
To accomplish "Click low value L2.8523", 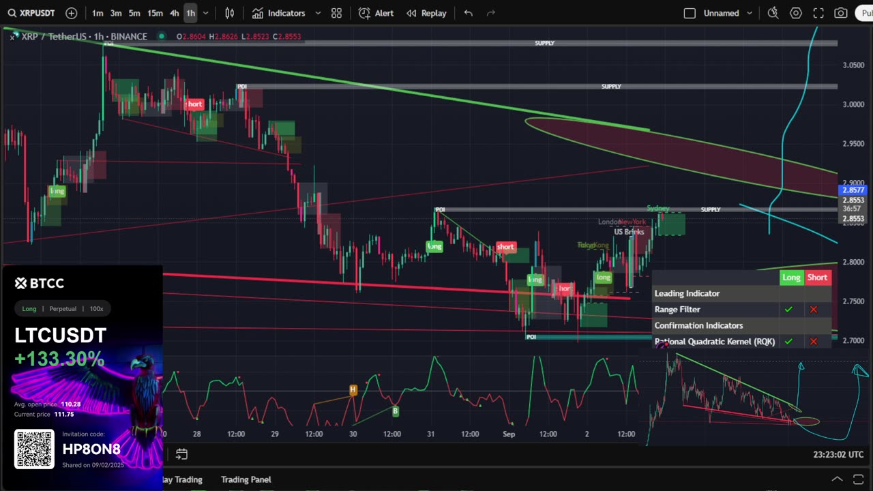I will point(255,37).
